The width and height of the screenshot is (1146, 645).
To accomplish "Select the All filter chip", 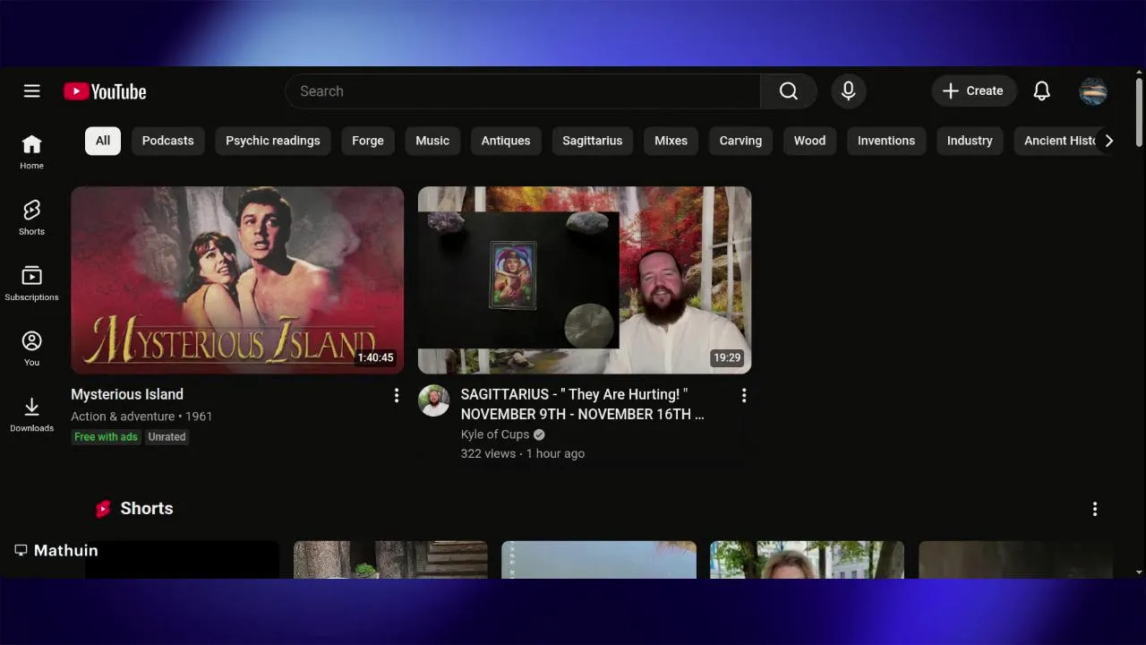I will click(103, 141).
